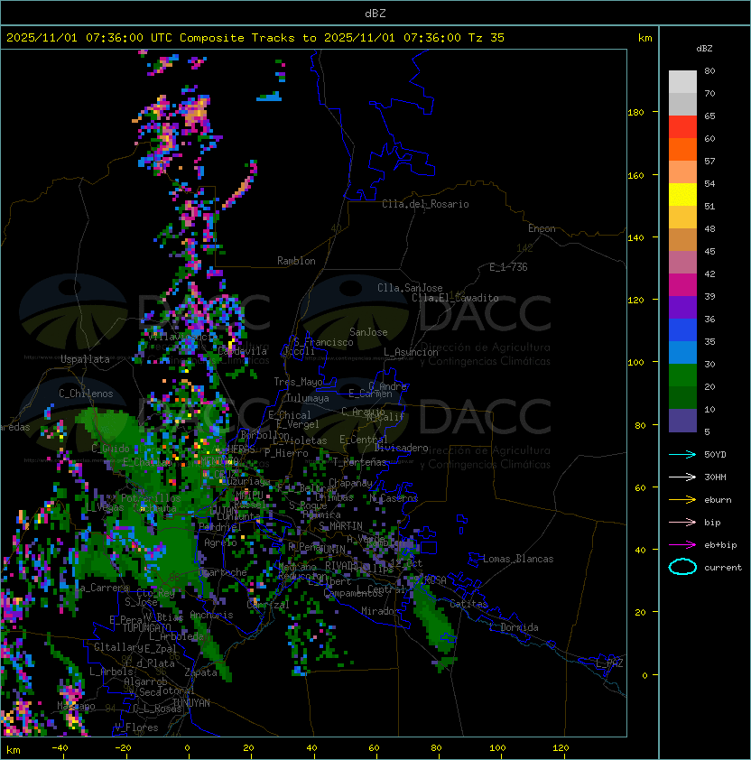The height and width of the screenshot is (760, 751).
Task: Click the S_MARTIN map label
Action: pyautogui.click(x=341, y=526)
